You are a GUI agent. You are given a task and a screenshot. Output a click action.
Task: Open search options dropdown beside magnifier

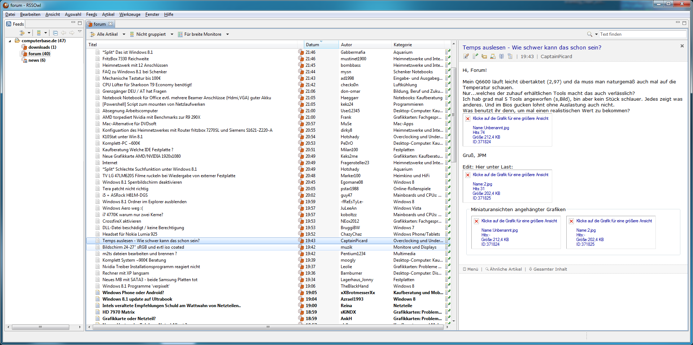pyautogui.click(x=596, y=34)
